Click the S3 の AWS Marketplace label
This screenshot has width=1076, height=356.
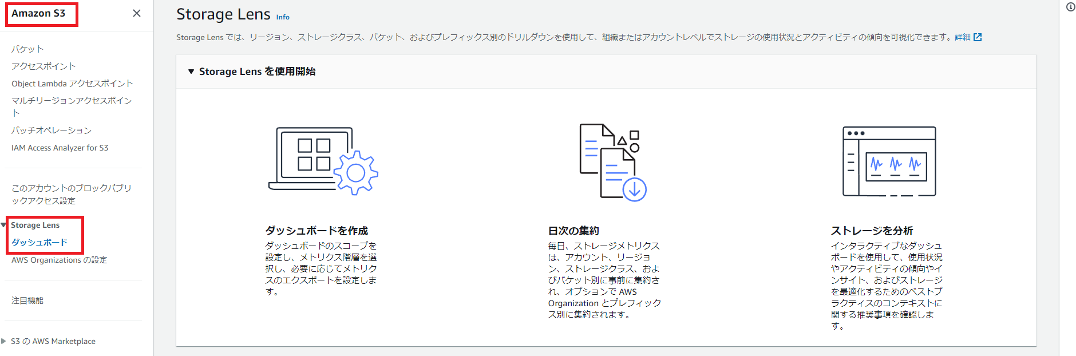click(53, 341)
